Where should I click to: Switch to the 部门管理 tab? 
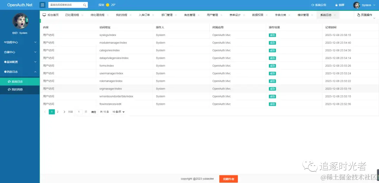coord(167,15)
